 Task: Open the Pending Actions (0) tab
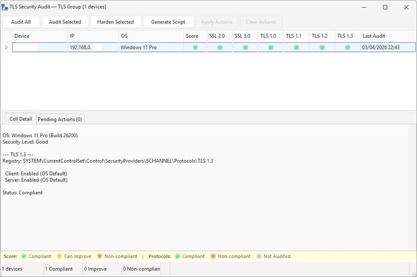(60, 120)
